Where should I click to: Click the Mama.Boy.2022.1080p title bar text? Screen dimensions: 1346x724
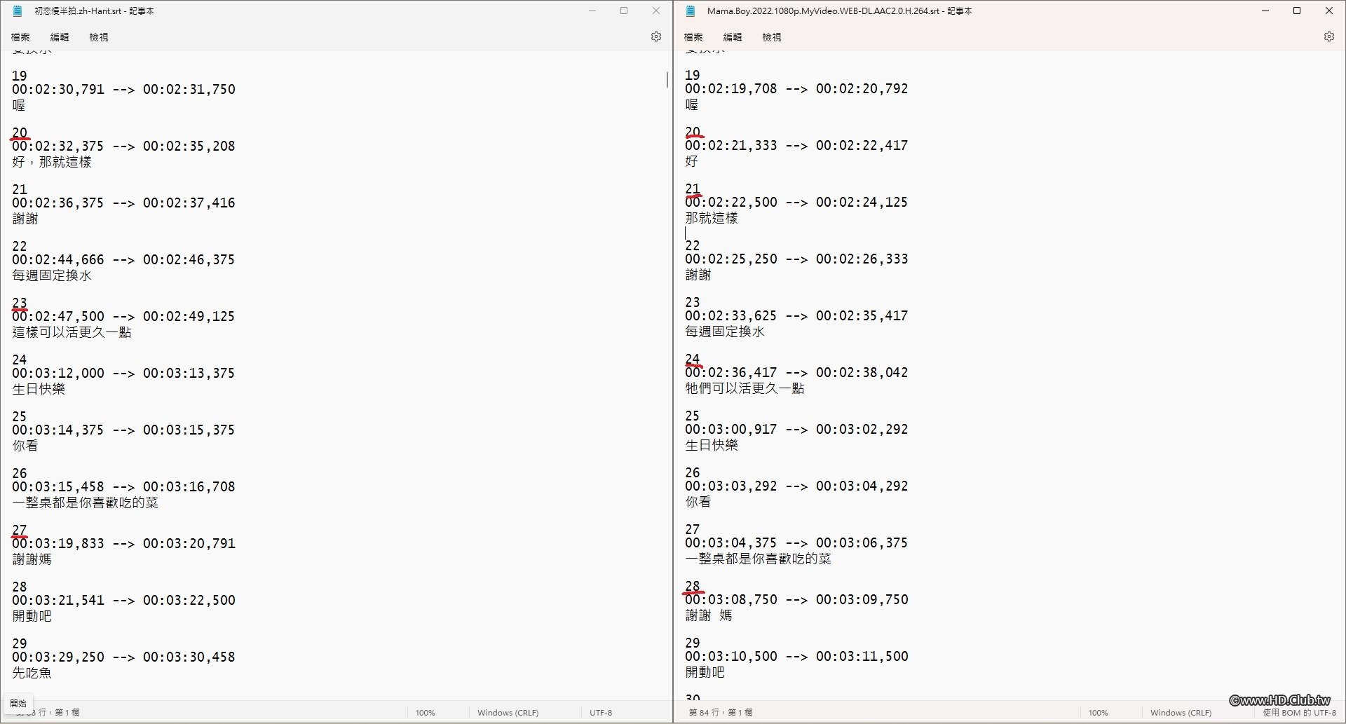(840, 11)
